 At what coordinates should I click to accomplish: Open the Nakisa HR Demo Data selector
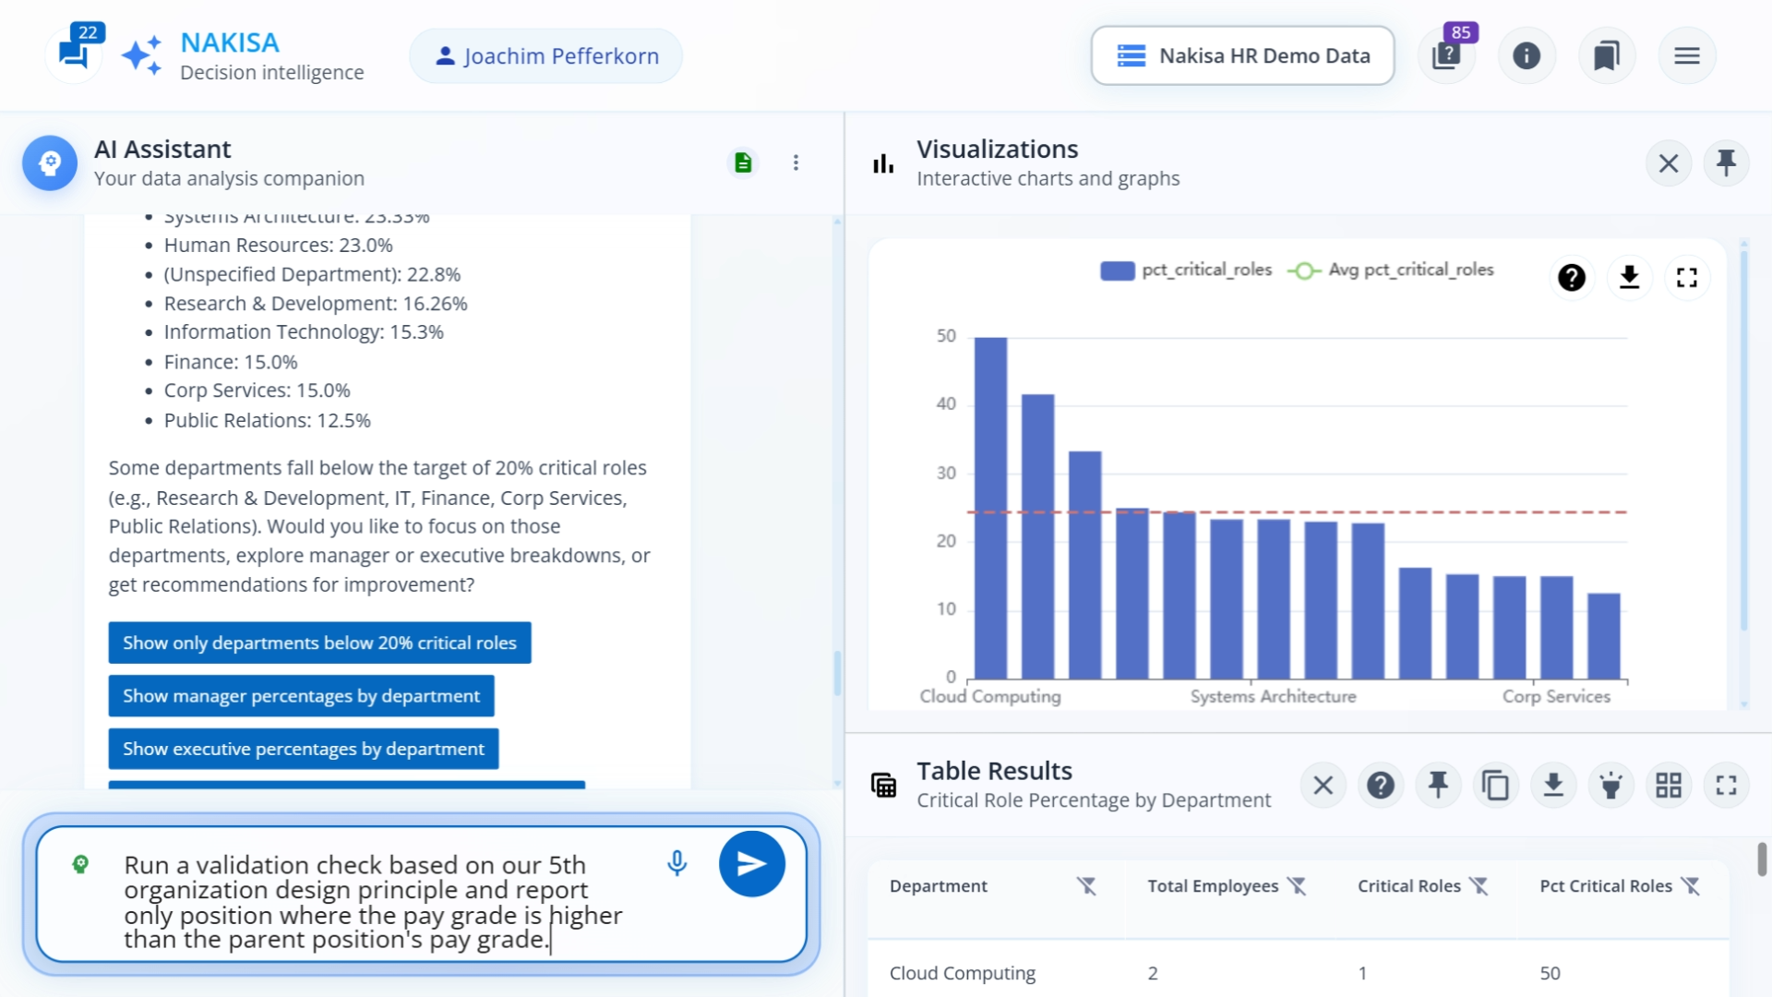[x=1241, y=55]
